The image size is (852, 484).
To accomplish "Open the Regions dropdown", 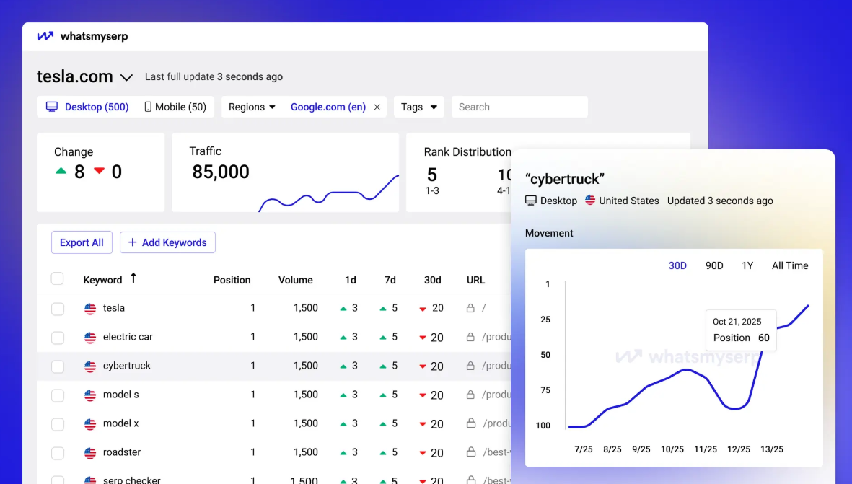I will tap(252, 107).
